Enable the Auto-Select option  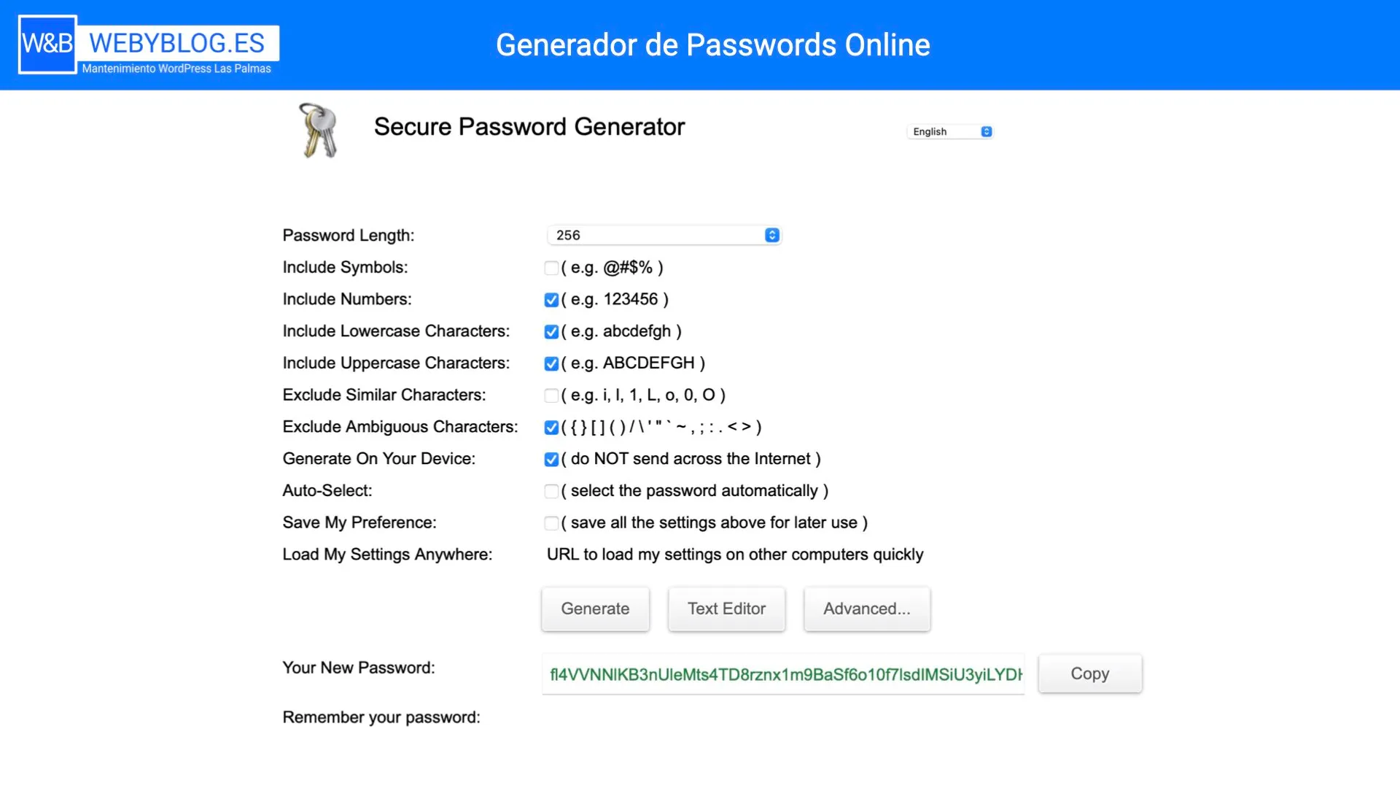(551, 491)
